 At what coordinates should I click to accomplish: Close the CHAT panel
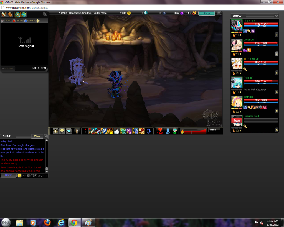[46, 136]
